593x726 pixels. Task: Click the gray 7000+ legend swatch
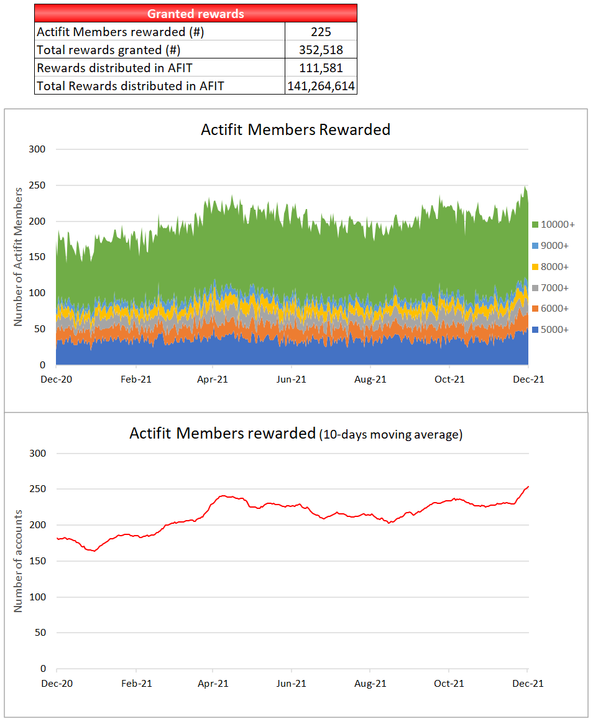tap(535, 288)
